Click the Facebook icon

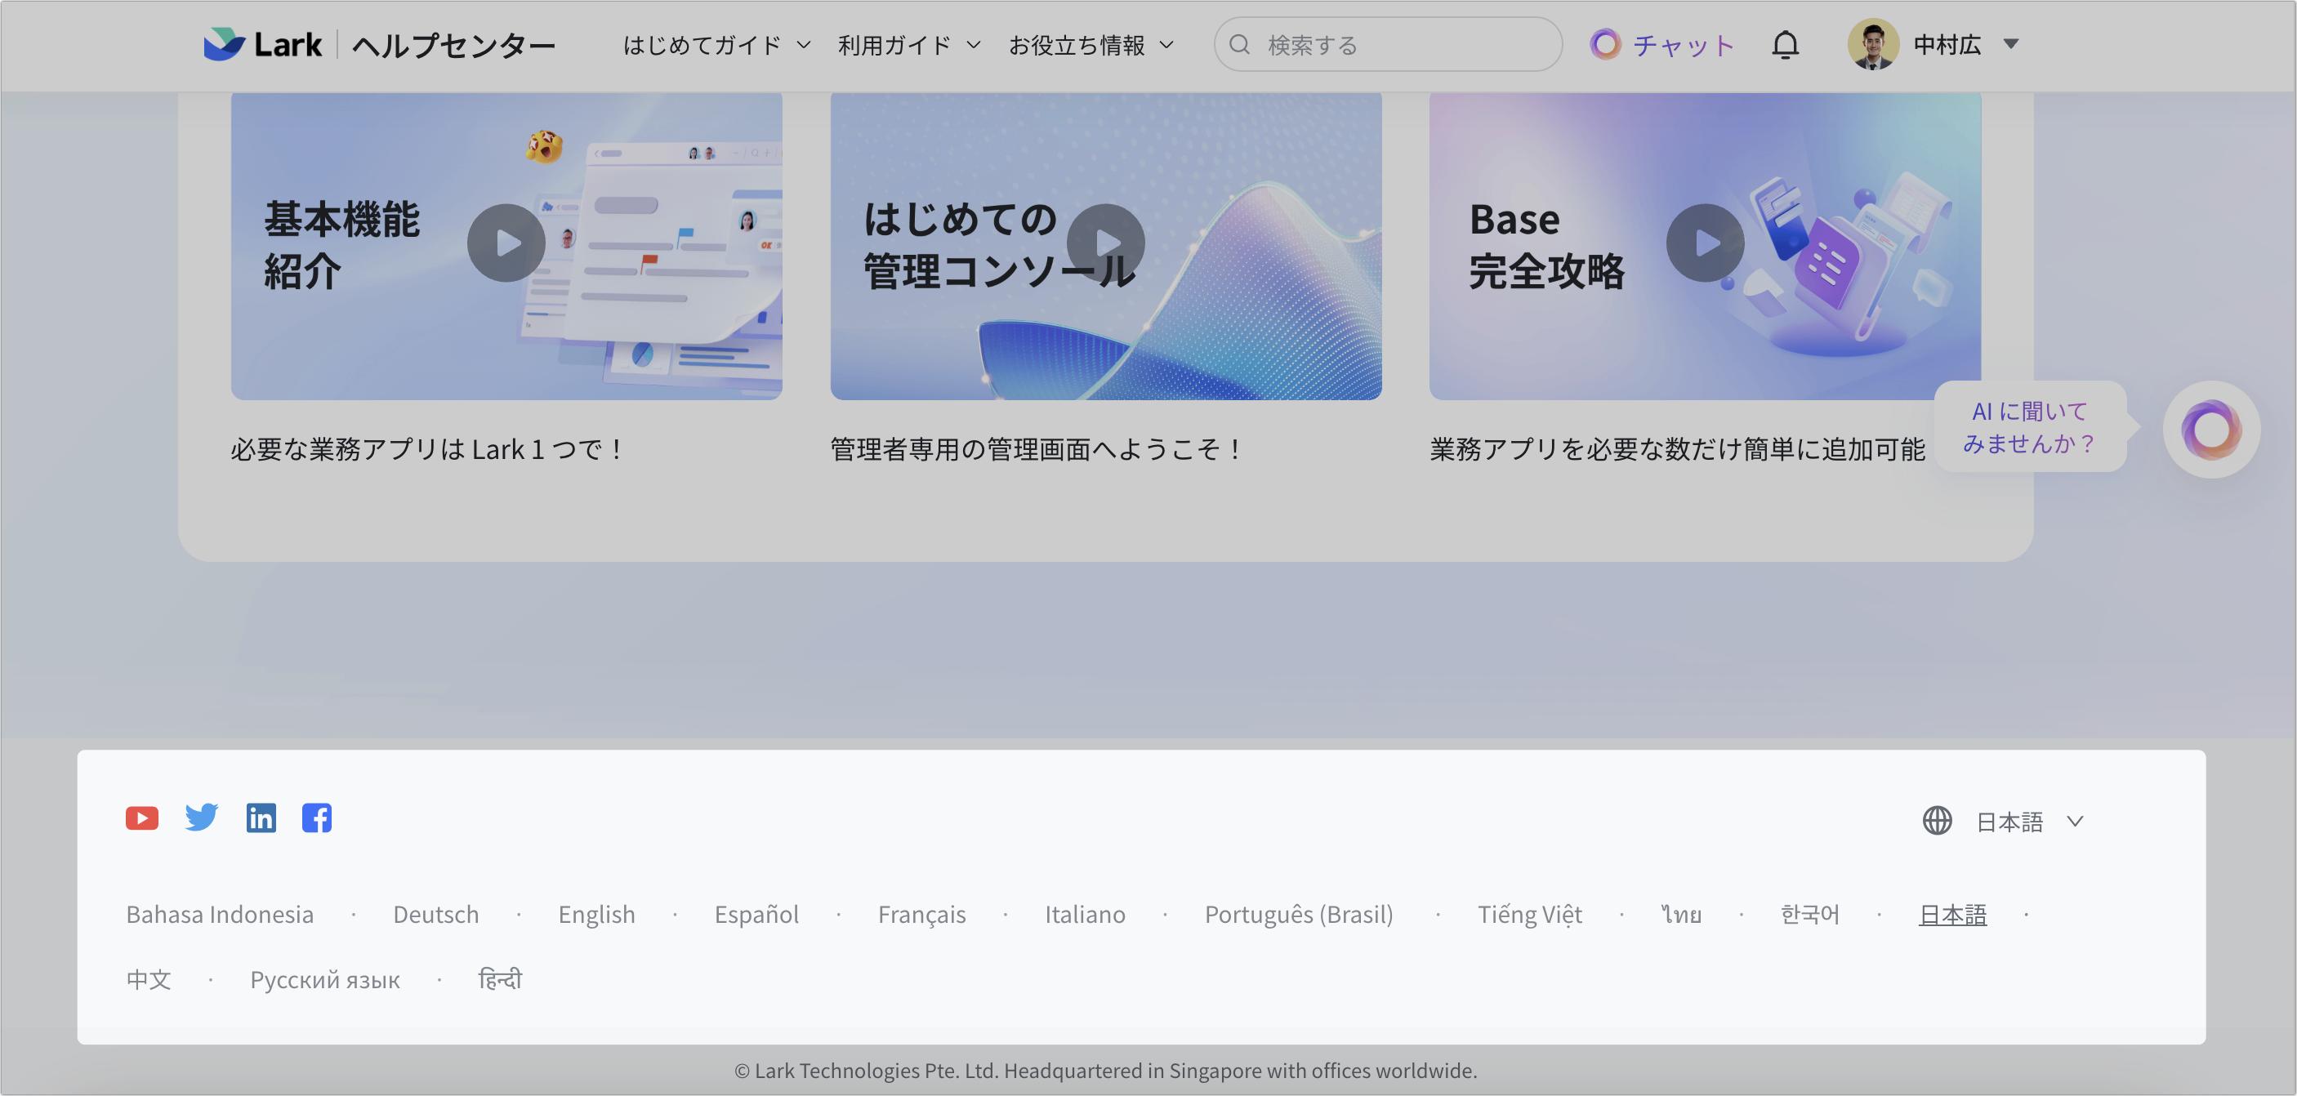pos(318,817)
